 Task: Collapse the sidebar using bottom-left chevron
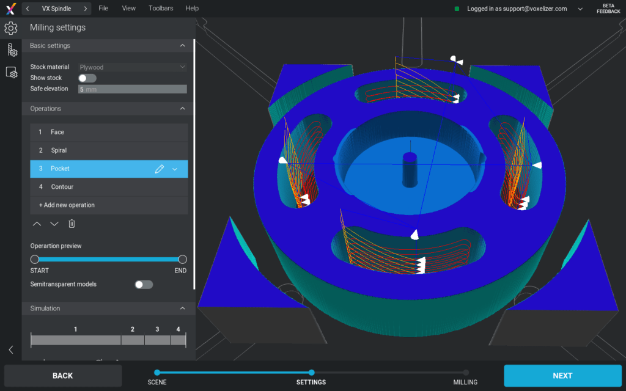10,349
